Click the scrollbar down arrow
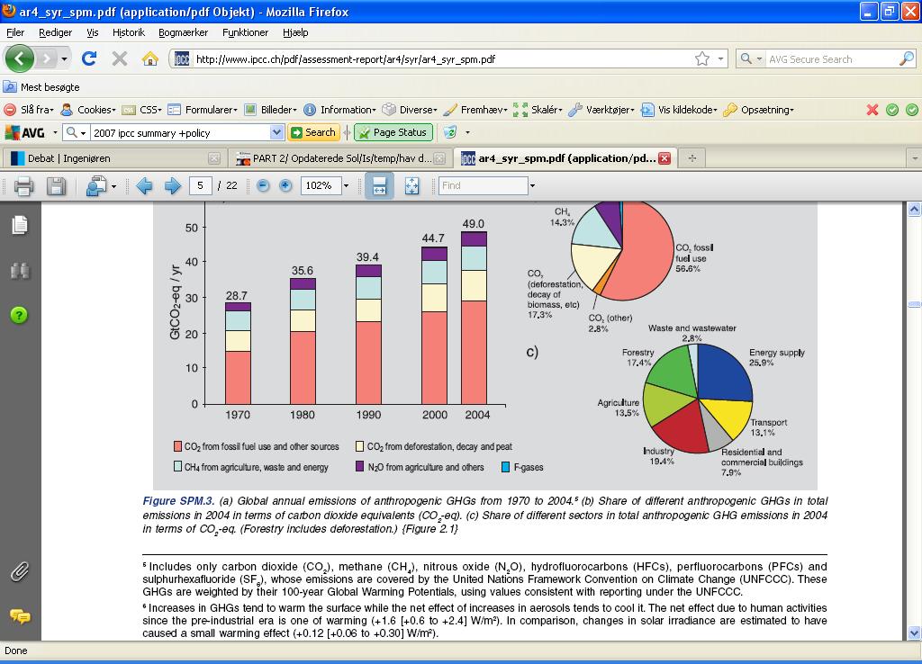922x664 pixels. pos(915,633)
